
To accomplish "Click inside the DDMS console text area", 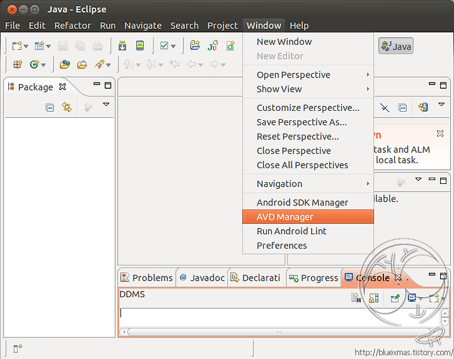I will (279, 317).
